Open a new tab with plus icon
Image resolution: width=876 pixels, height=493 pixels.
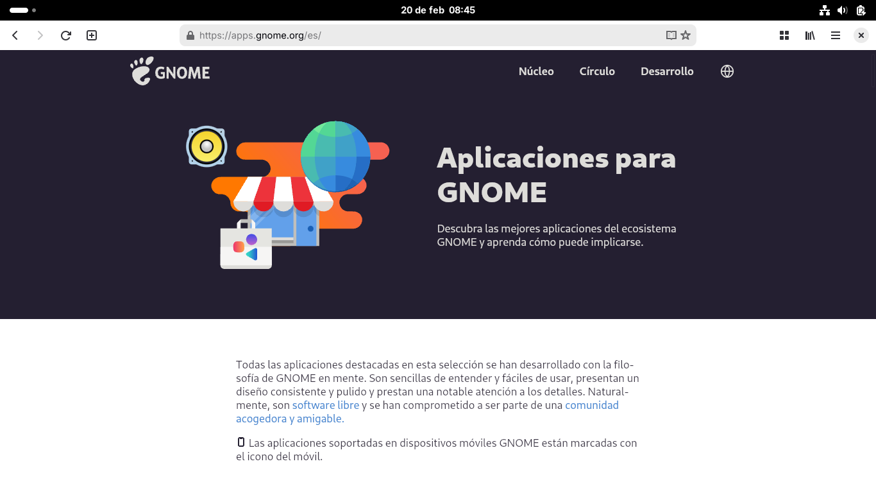coord(92,35)
